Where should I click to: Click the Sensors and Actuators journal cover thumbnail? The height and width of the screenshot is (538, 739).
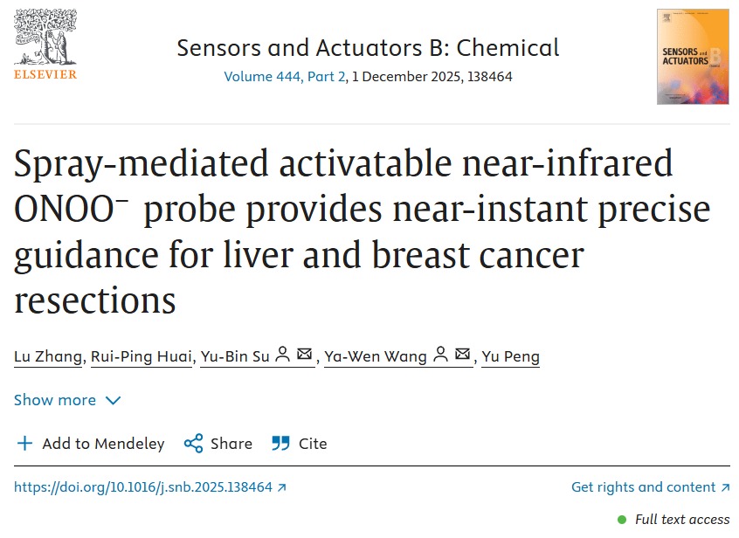(693, 57)
